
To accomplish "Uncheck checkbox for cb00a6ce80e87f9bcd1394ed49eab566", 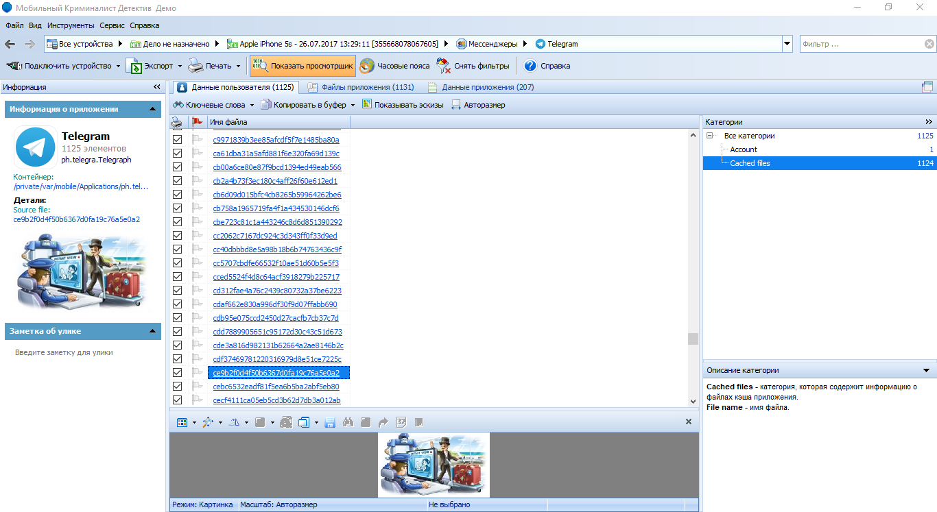I will click(178, 167).
